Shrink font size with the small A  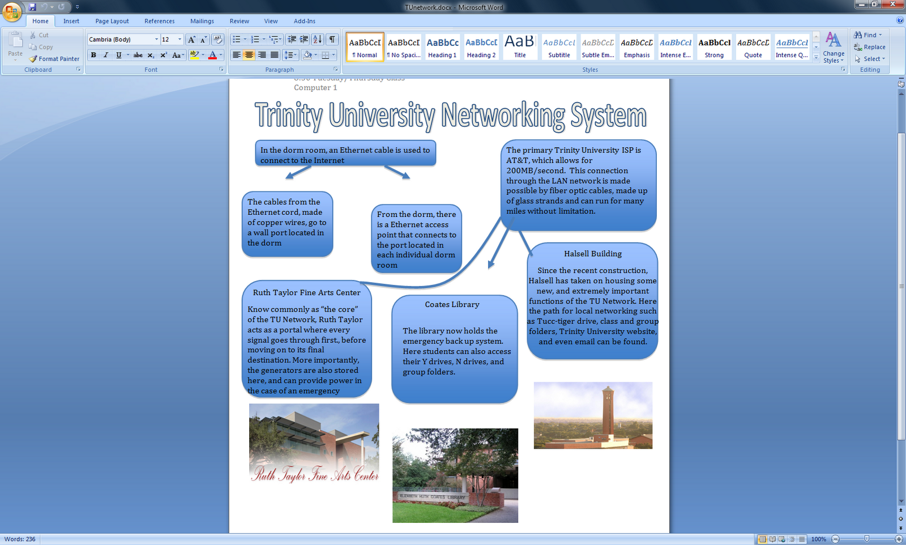(x=203, y=39)
